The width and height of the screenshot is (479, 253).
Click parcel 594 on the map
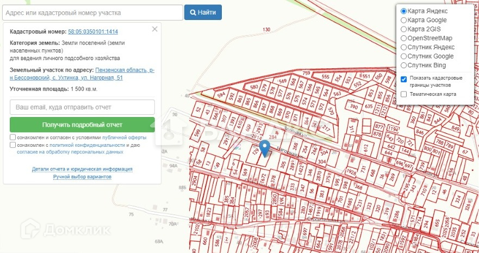(221, 94)
